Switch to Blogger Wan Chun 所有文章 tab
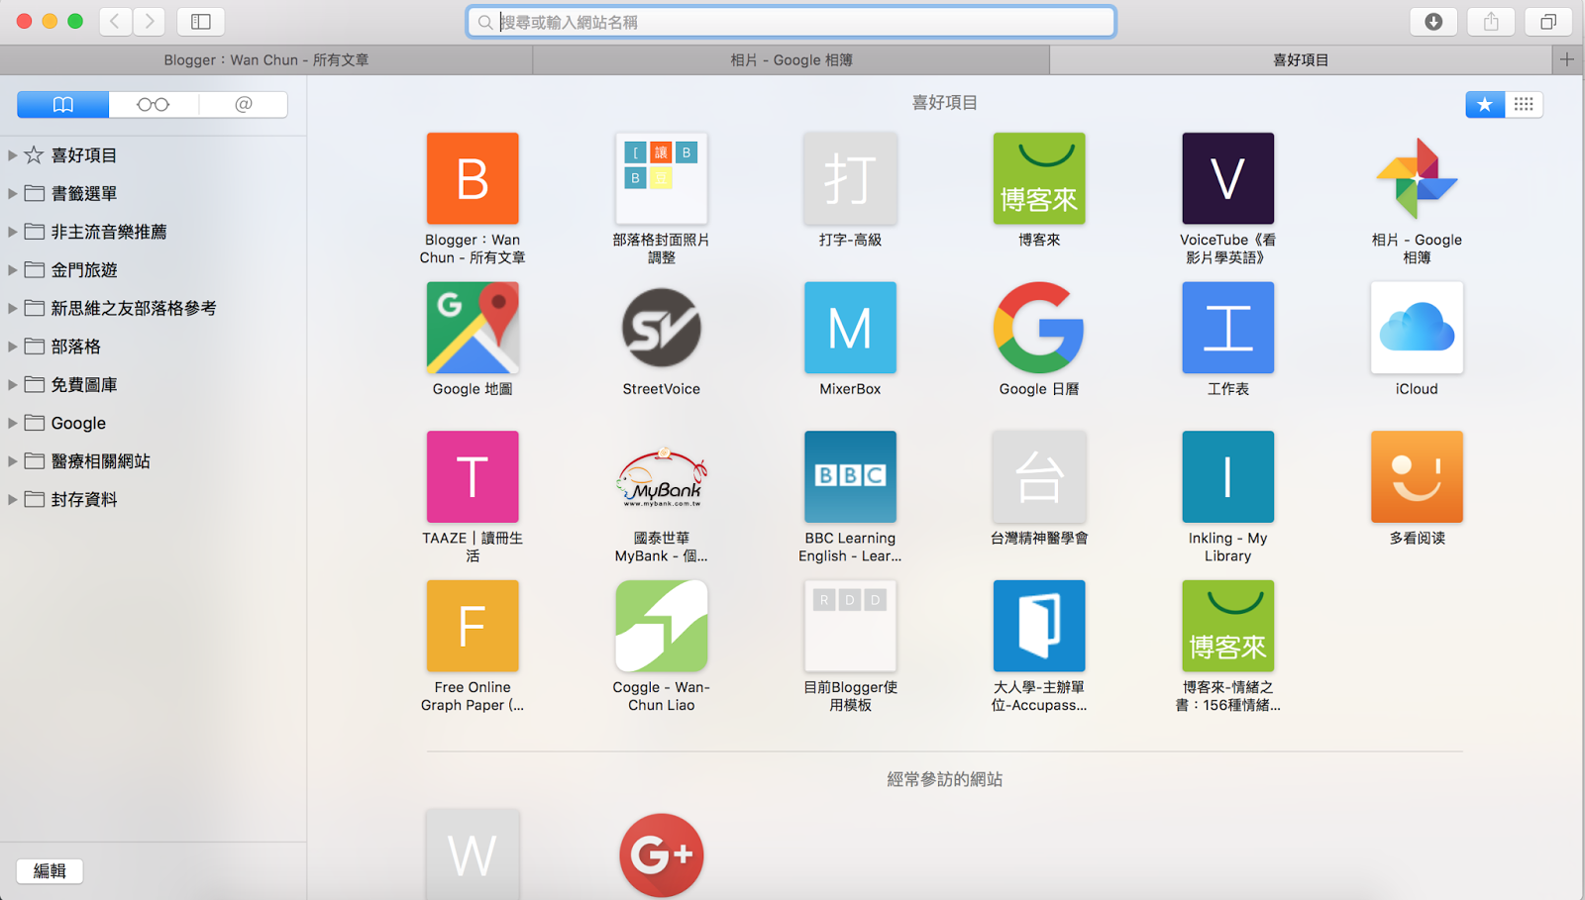 point(266,59)
